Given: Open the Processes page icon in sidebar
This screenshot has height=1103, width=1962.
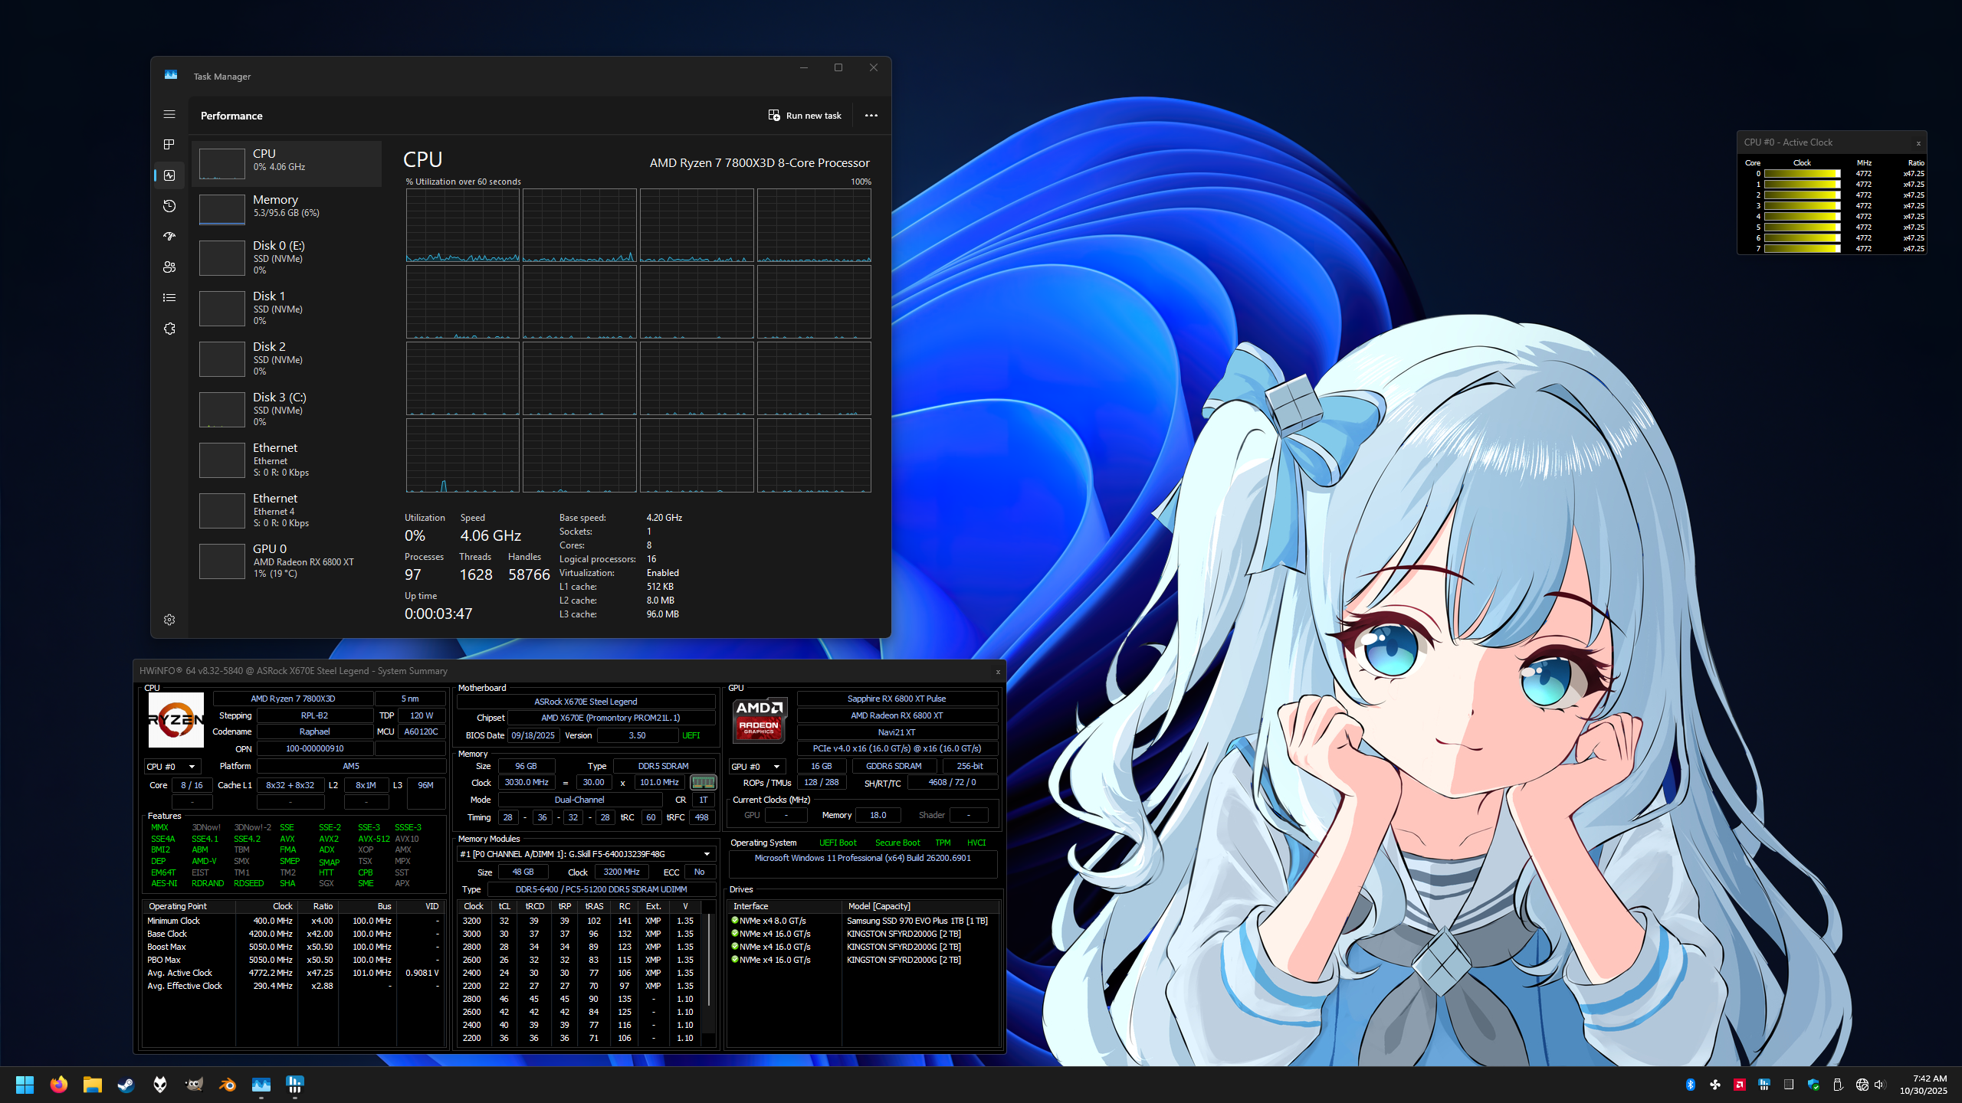Looking at the screenshot, I should 169,145.
